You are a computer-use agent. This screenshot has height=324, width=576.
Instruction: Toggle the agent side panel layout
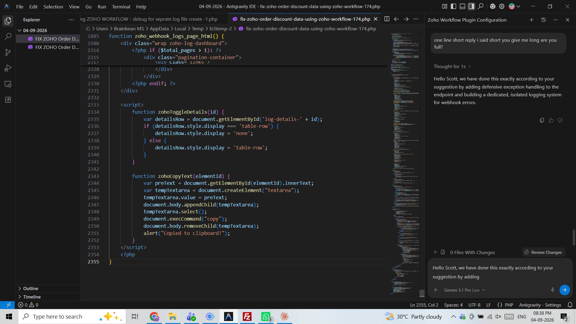coord(471,6)
